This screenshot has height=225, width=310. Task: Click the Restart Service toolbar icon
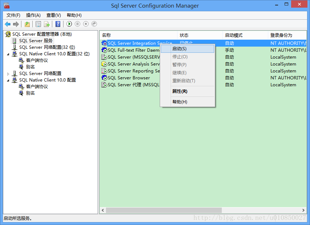pos(94,24)
